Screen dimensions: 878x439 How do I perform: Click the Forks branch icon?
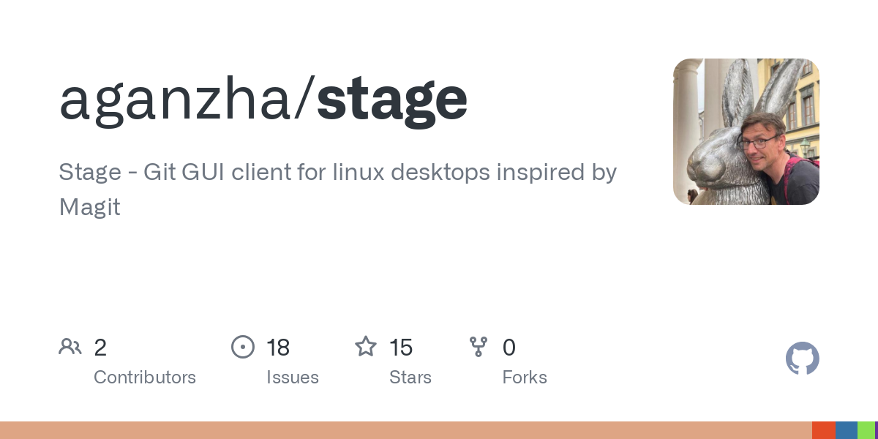click(479, 346)
